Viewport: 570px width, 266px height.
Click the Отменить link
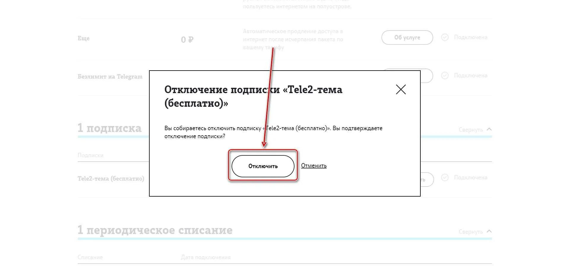(x=314, y=165)
